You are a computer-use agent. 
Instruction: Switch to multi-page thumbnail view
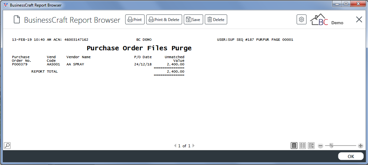pyautogui.click(x=311, y=146)
